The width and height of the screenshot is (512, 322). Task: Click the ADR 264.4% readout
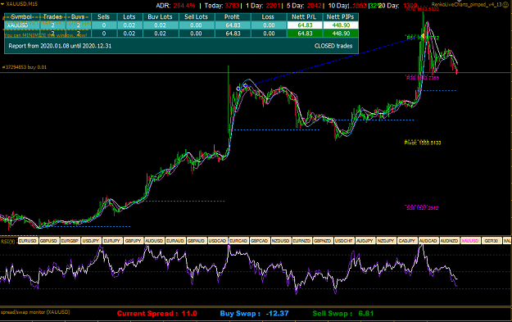[175, 6]
